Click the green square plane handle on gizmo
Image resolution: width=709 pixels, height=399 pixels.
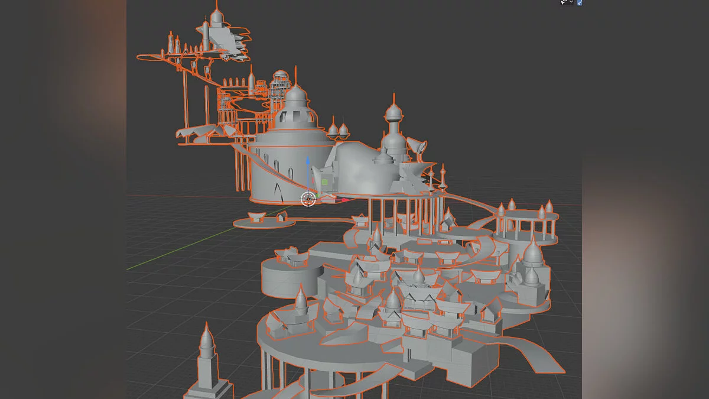click(x=324, y=181)
